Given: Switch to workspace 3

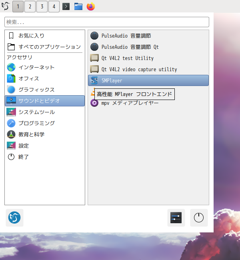Looking at the screenshot, I should pyautogui.click(x=42, y=6).
